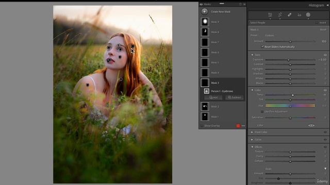Click Reset for Mask 3 adjustments

323,30
